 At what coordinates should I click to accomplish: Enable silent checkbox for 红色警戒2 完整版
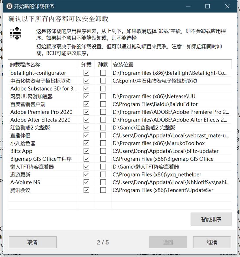[x=103, y=128]
